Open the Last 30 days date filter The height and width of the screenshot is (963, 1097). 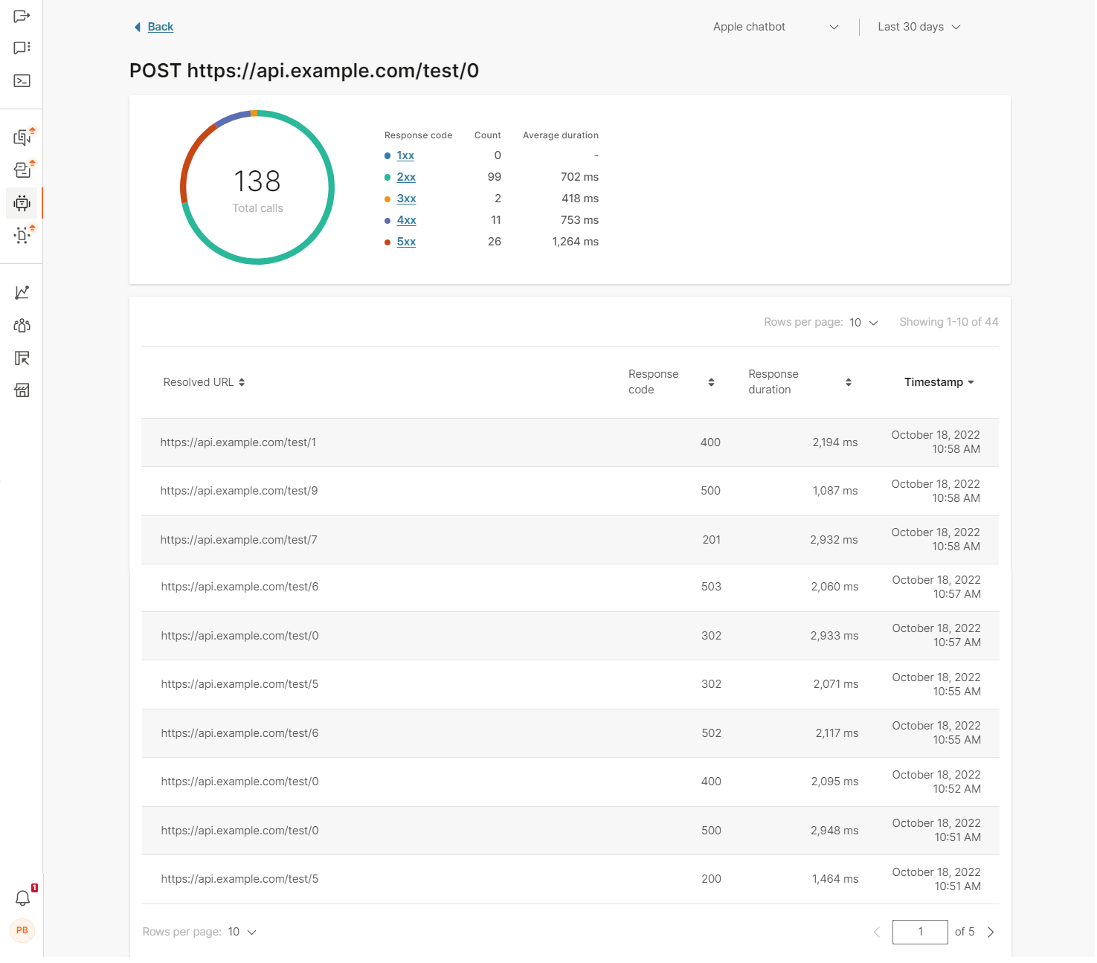click(x=919, y=27)
